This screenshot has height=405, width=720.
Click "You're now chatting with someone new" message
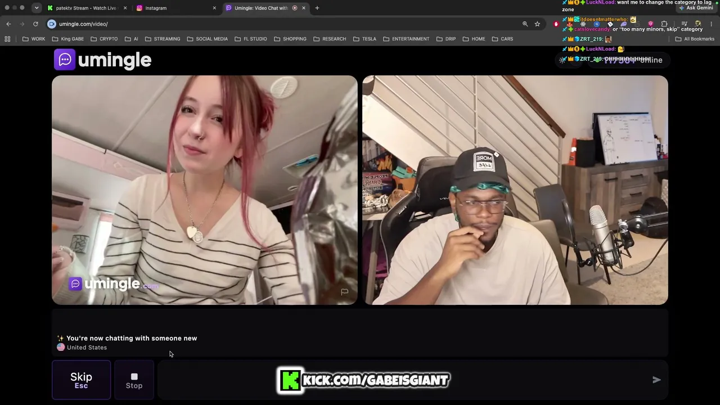132,338
